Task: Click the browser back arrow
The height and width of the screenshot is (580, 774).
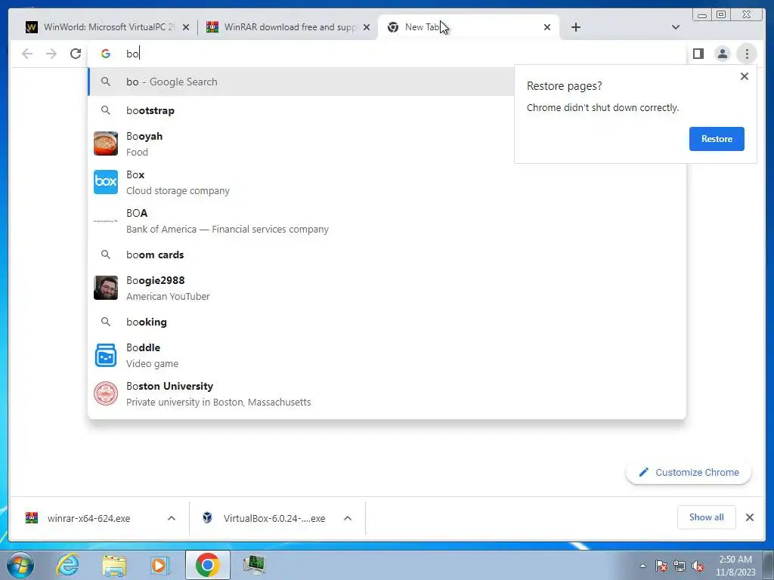Action: pyautogui.click(x=27, y=54)
